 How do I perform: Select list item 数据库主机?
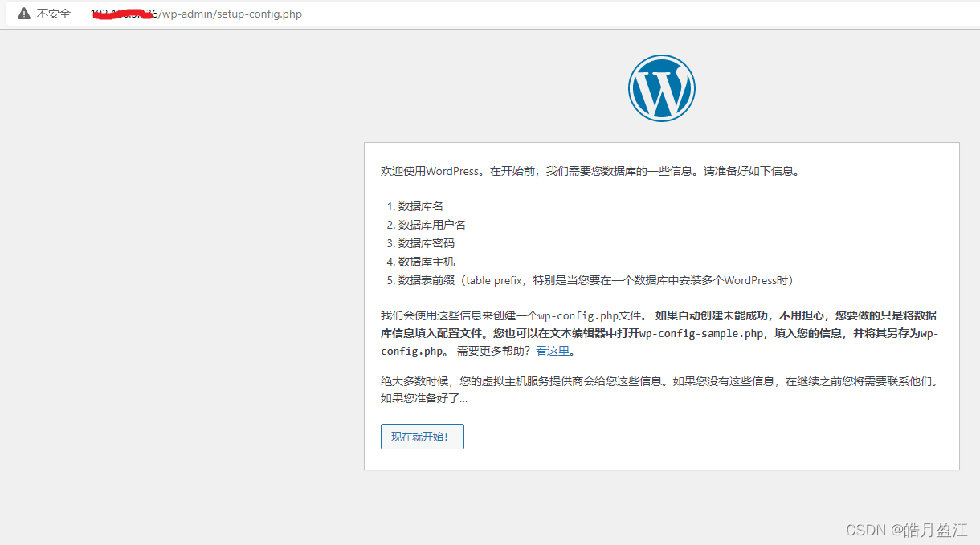coord(427,262)
